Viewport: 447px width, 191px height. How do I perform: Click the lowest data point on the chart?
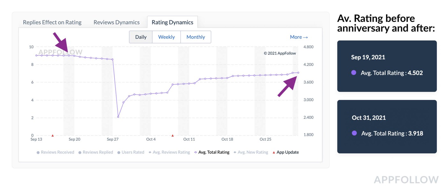pos(118,117)
